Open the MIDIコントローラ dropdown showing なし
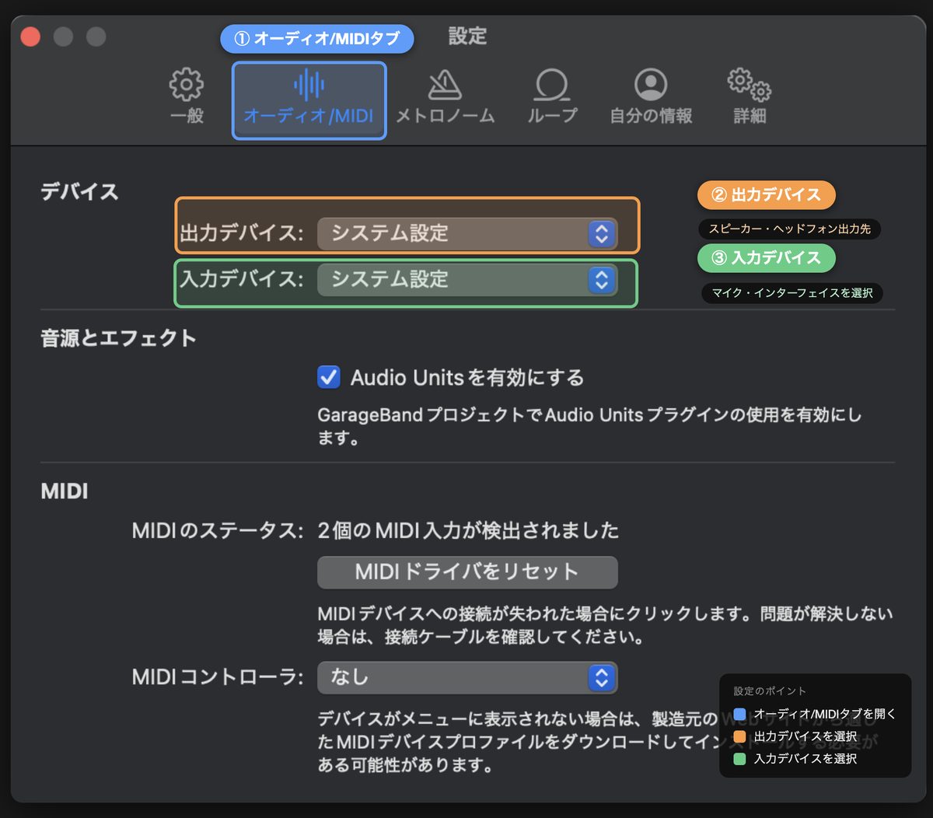 (467, 677)
